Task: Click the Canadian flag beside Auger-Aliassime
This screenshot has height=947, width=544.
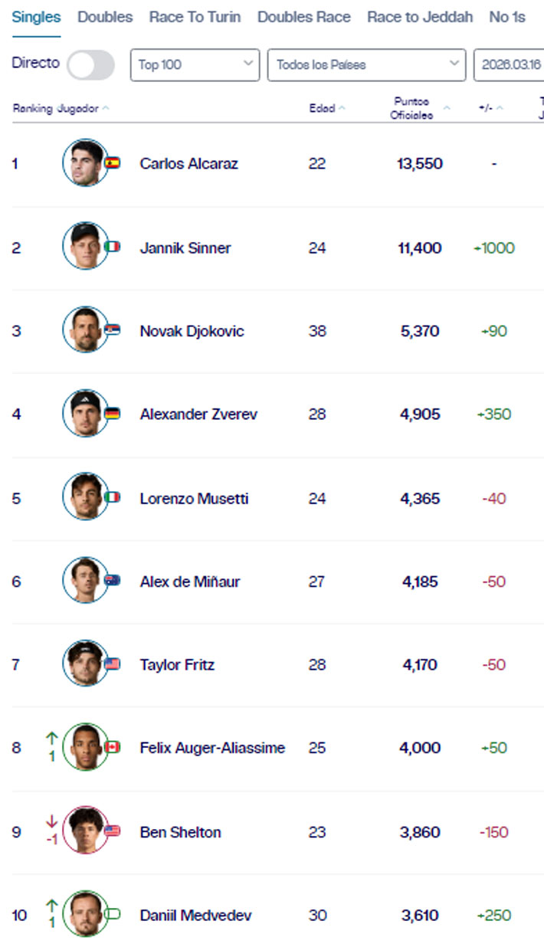Action: pyautogui.click(x=113, y=747)
